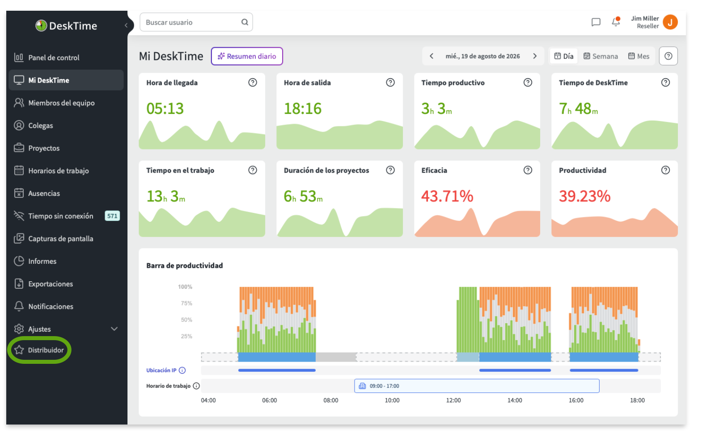The image size is (702, 433).
Task: Click the Ausencias calendar icon
Action: [19, 193]
